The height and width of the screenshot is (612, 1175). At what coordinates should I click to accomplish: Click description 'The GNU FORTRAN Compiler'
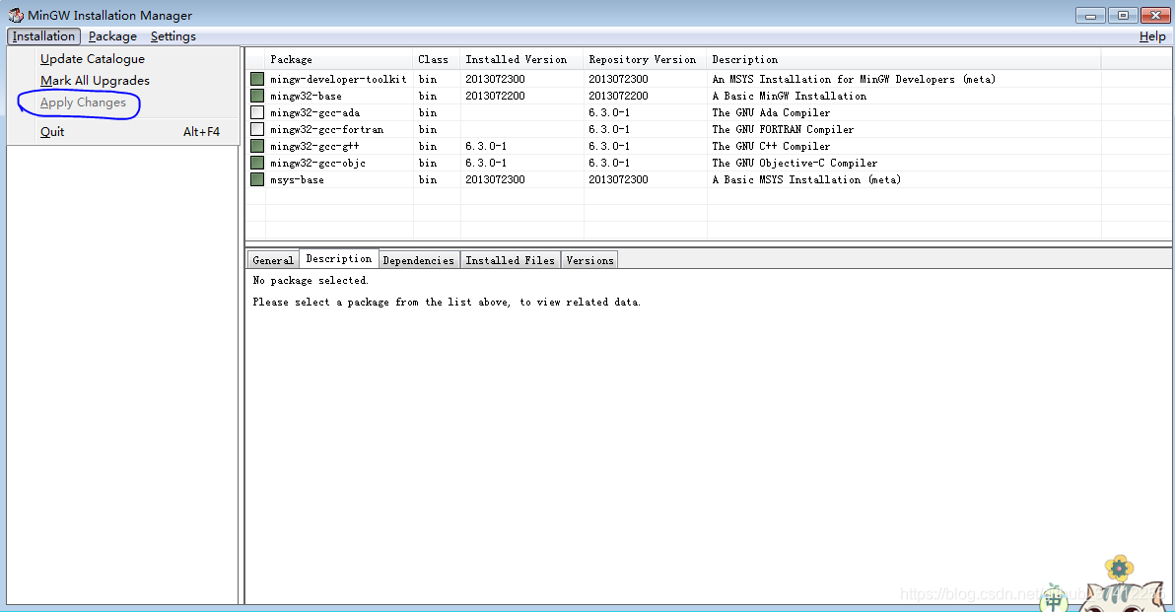pyautogui.click(x=783, y=129)
